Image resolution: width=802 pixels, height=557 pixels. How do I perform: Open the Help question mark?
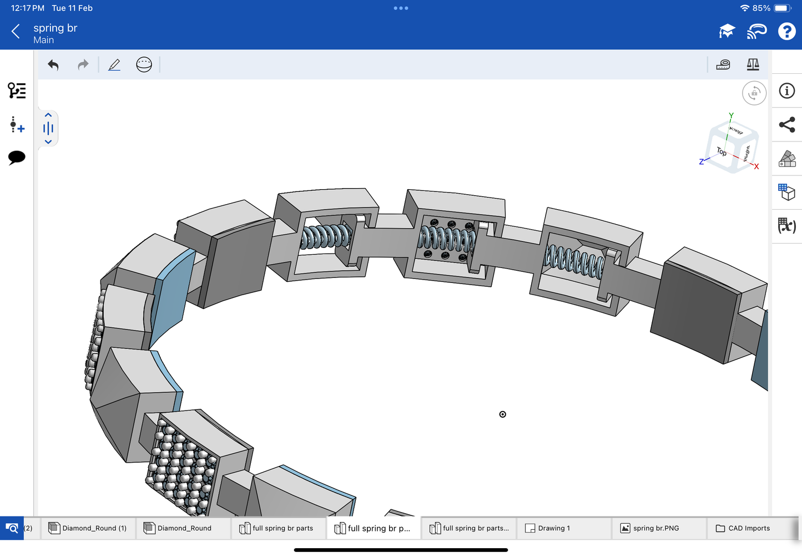coord(786,32)
